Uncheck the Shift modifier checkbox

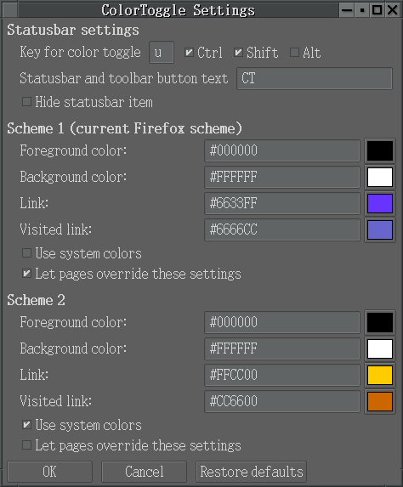[x=238, y=52]
